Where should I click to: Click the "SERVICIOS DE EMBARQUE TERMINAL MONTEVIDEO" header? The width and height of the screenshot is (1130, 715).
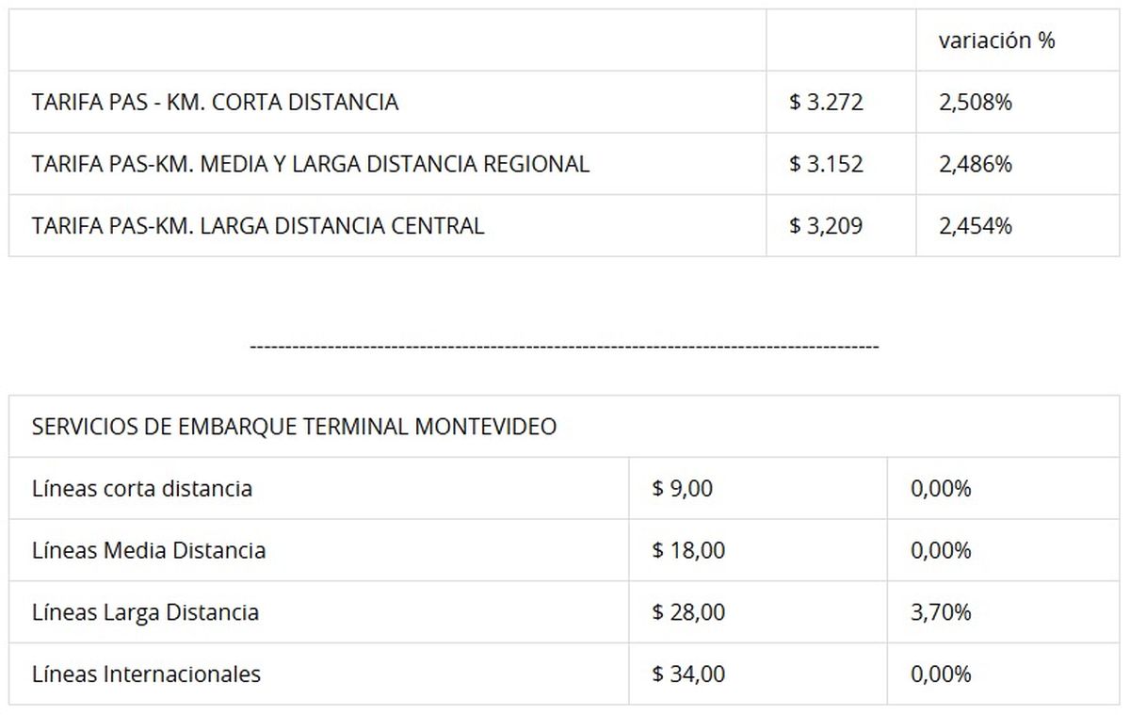294,427
